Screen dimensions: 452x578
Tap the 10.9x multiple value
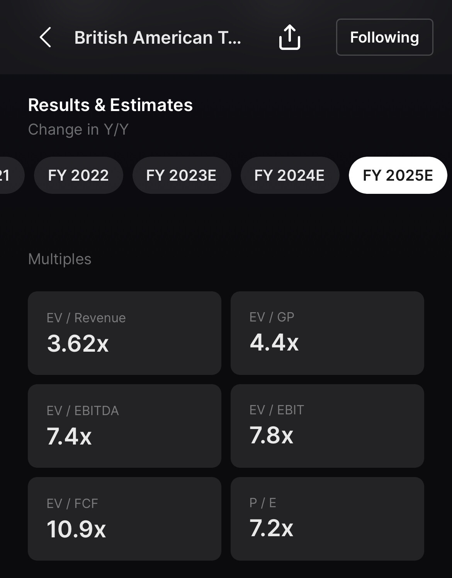click(x=76, y=529)
